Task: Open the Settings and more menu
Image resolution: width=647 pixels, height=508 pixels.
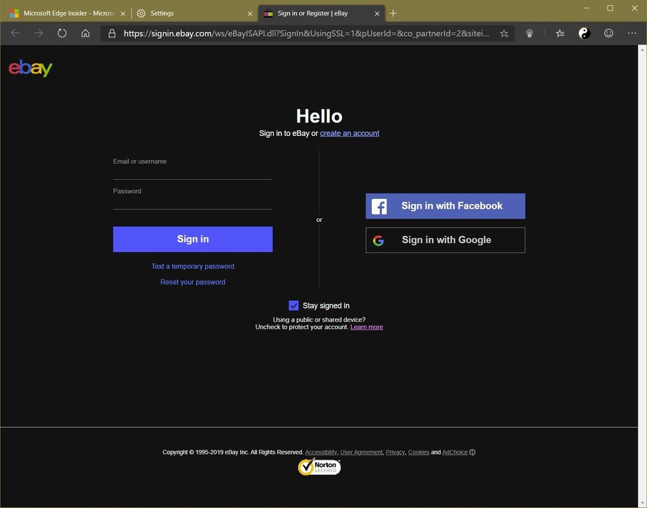Action: (x=631, y=34)
